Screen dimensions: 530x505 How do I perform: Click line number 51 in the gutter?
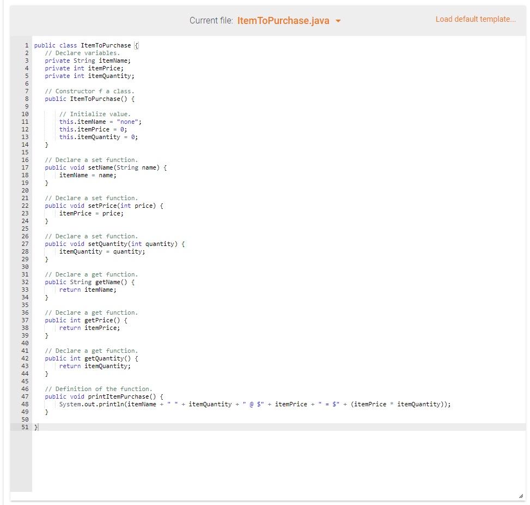click(x=25, y=427)
